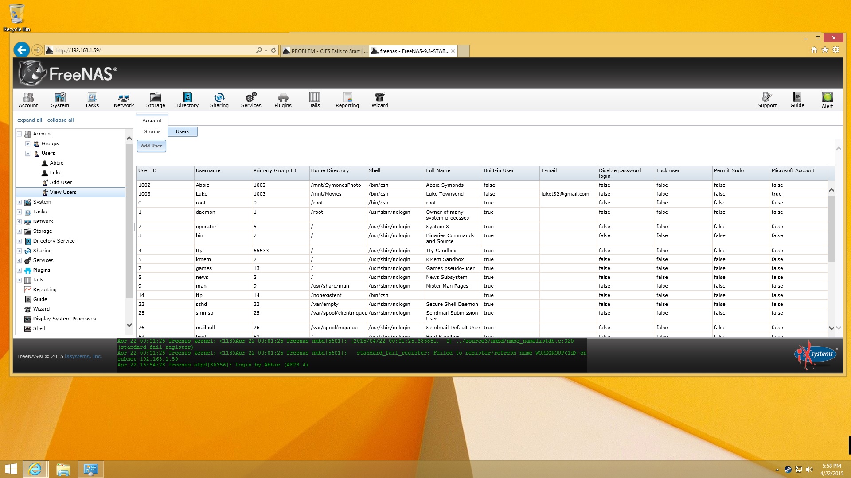Screen dimensions: 851x478
Task: Expand the System tree node
Action: (20, 202)
